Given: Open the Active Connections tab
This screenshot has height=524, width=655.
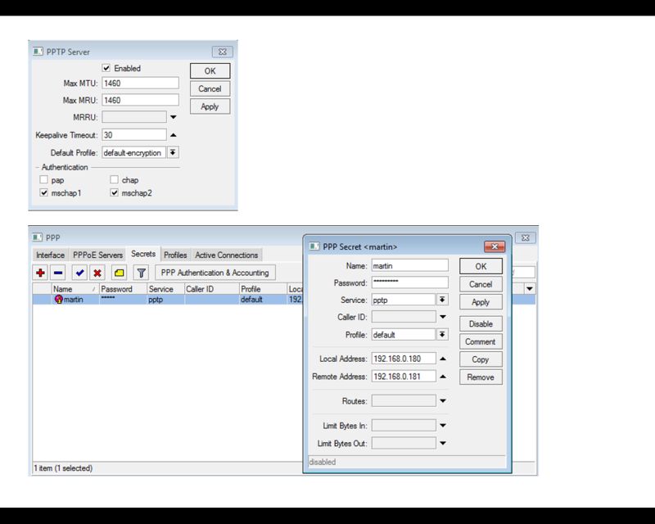Looking at the screenshot, I should 227,255.
